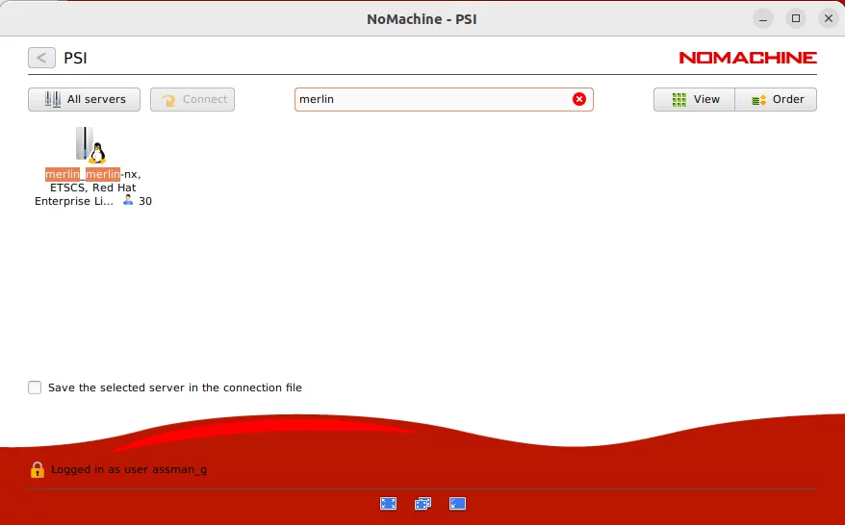Open the View options menu

[x=695, y=99]
